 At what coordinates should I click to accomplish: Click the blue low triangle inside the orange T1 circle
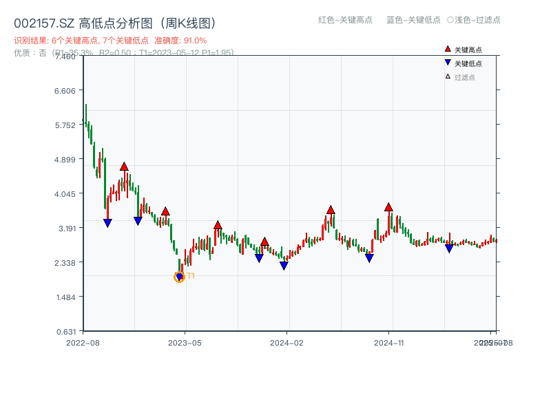[179, 277]
